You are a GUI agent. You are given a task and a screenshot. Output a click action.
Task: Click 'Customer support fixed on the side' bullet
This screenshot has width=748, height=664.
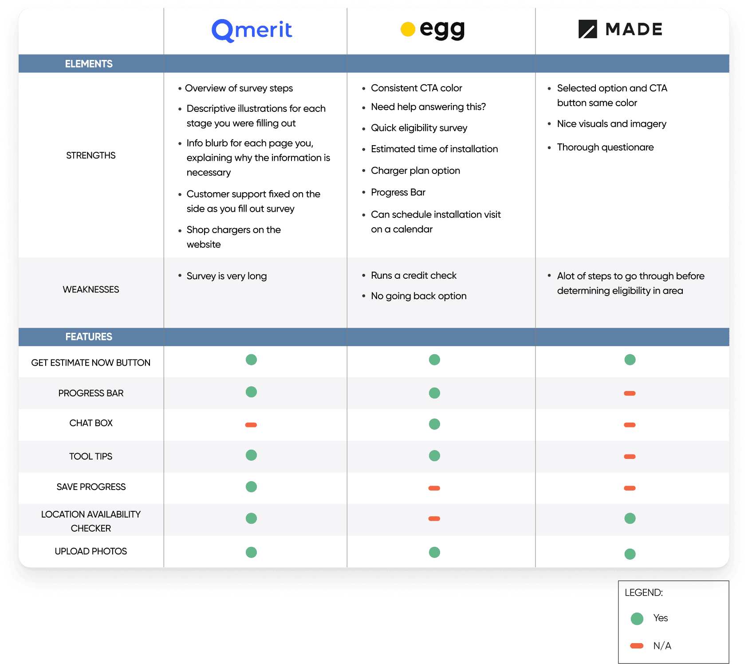(253, 201)
